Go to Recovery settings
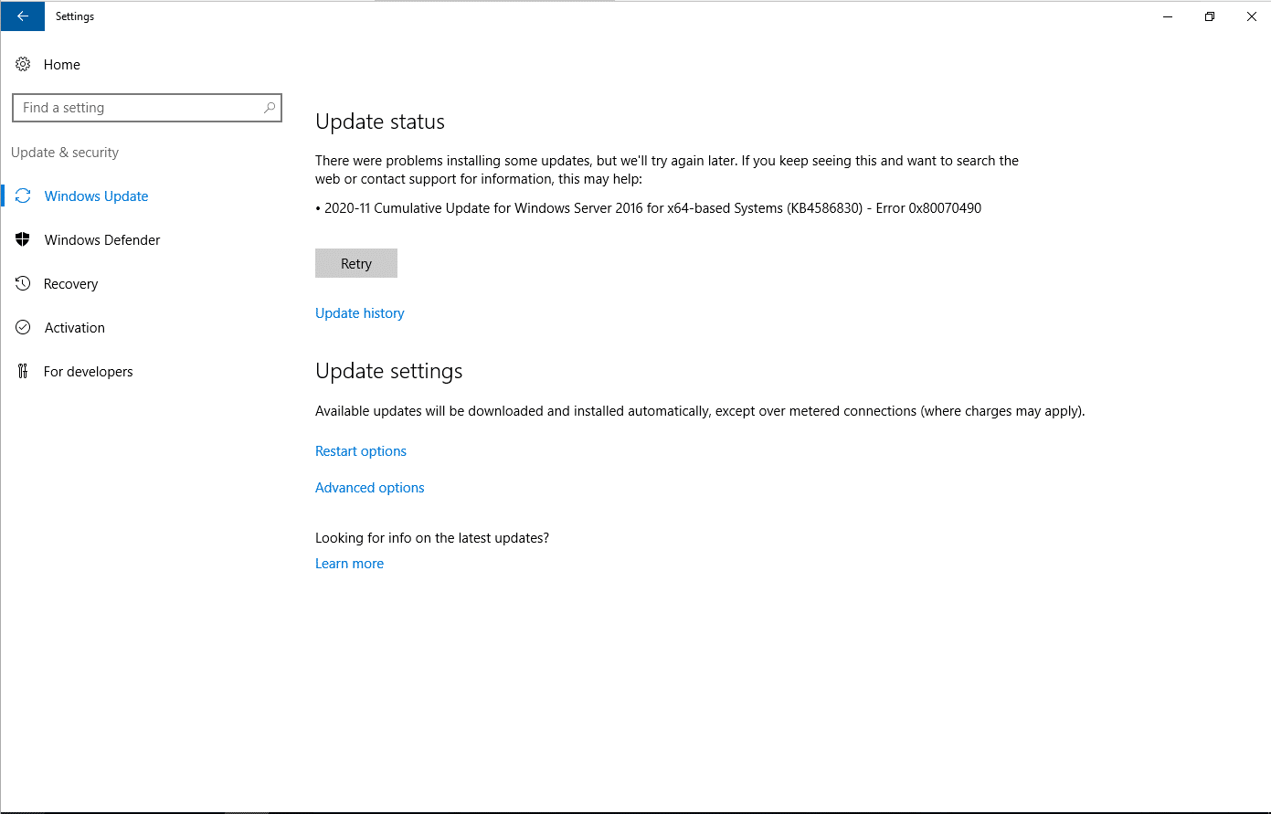 coord(70,284)
